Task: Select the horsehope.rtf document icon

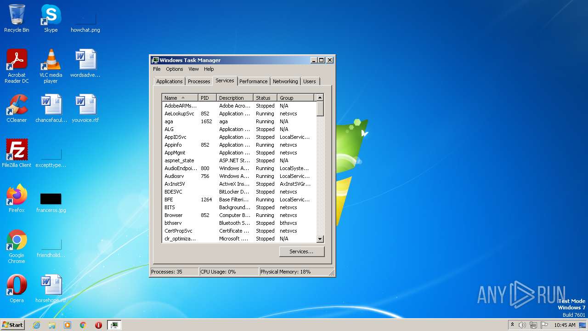Action: [51, 289]
